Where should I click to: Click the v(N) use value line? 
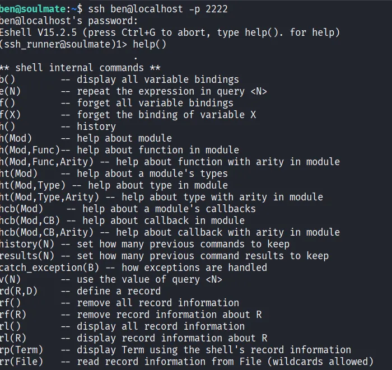pyautogui.click(x=111, y=279)
